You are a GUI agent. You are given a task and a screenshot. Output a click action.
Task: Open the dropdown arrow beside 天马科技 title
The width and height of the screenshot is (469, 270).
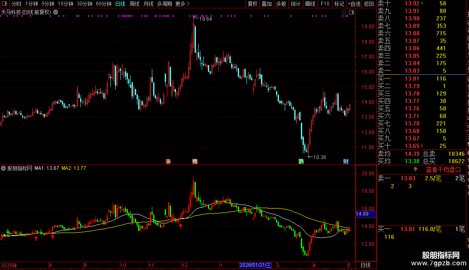point(56,12)
